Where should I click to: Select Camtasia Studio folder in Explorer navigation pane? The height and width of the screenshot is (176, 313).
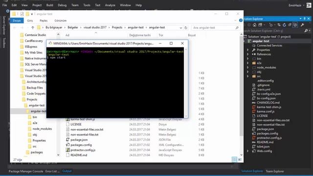pyautogui.click(x=35, y=35)
